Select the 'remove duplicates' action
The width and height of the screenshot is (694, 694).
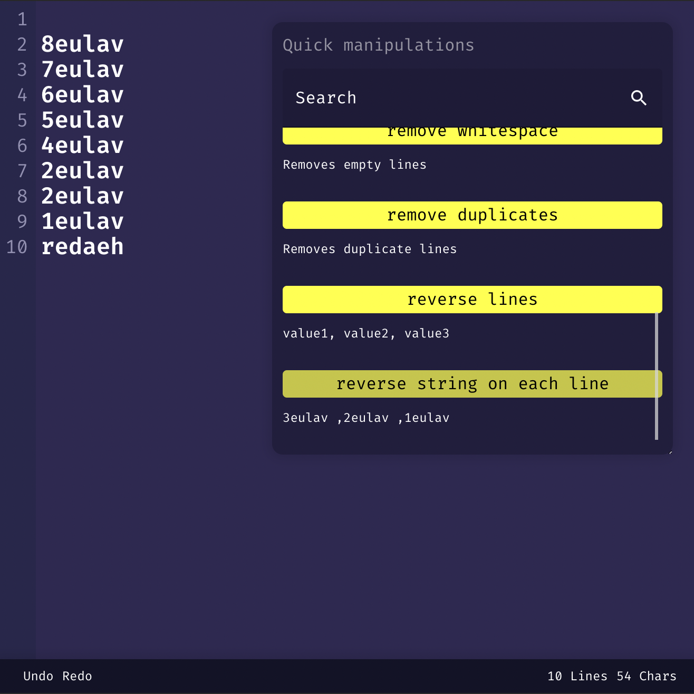(x=472, y=215)
